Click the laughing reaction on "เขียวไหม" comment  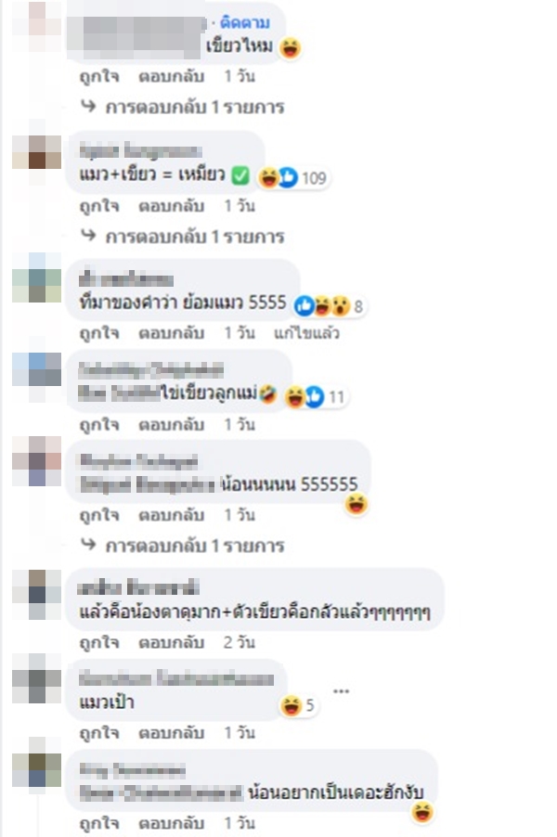290,48
